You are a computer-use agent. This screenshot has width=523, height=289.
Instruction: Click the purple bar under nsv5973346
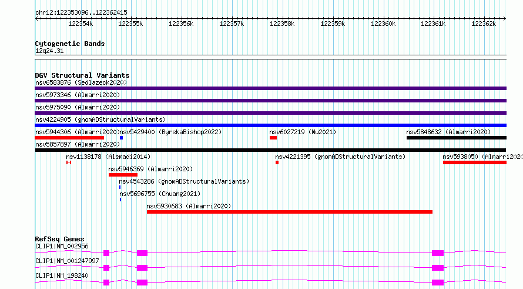(x=270, y=101)
